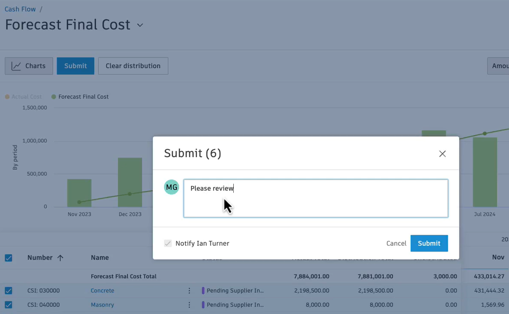
Task: Toggle Forecast Final Cost legend dot
Action: coord(54,97)
